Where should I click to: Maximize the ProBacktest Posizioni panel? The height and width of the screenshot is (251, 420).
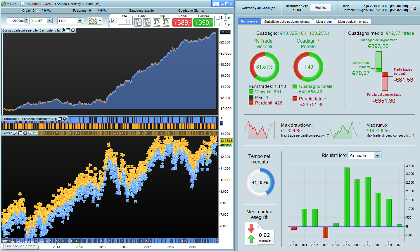click(x=60, y=119)
